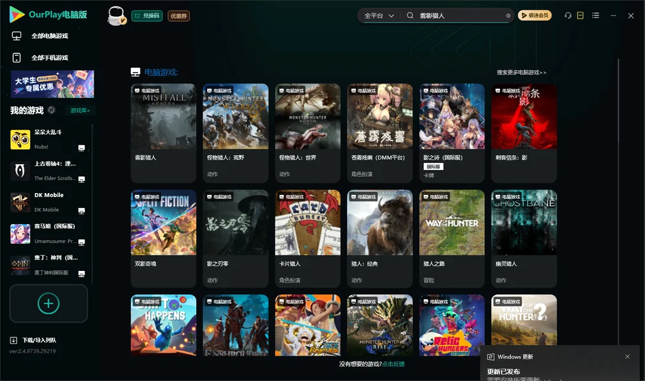
Task: Click the Windows 更新 notification icon
Action: [x=490, y=357]
